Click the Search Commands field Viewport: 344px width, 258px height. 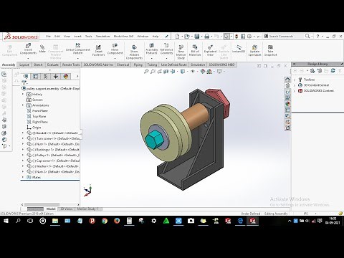point(284,37)
